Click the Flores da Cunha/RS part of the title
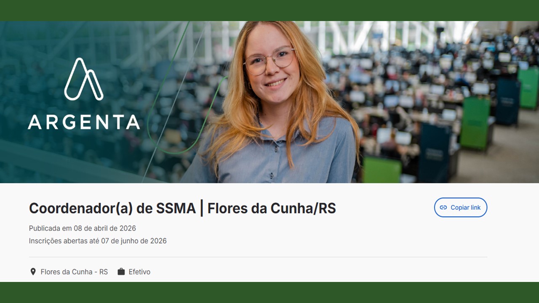 pyautogui.click(x=272, y=208)
